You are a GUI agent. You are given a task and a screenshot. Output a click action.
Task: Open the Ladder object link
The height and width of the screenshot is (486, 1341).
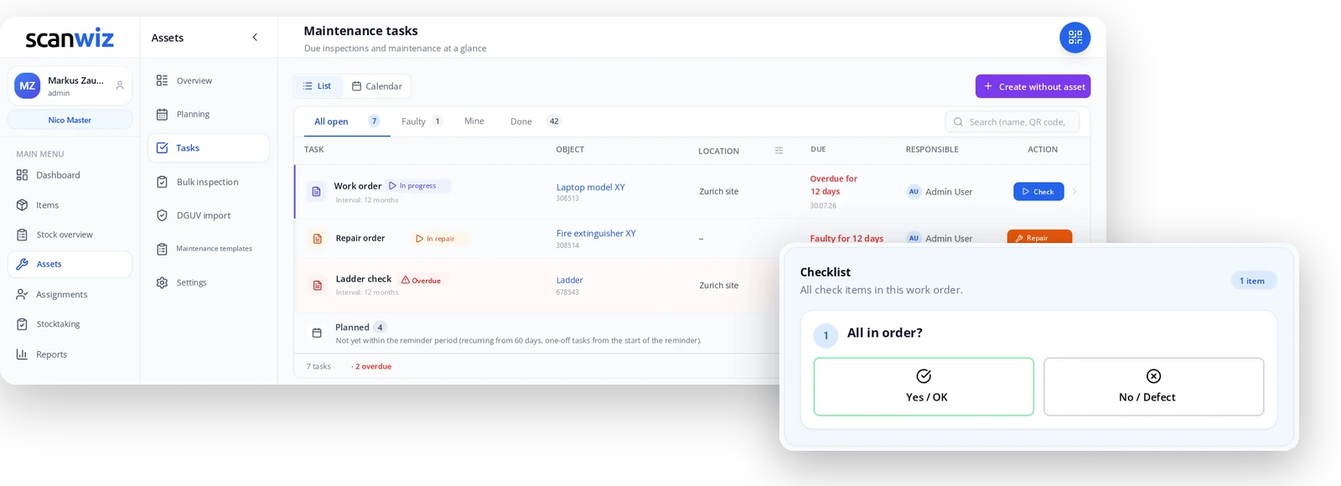pos(569,280)
